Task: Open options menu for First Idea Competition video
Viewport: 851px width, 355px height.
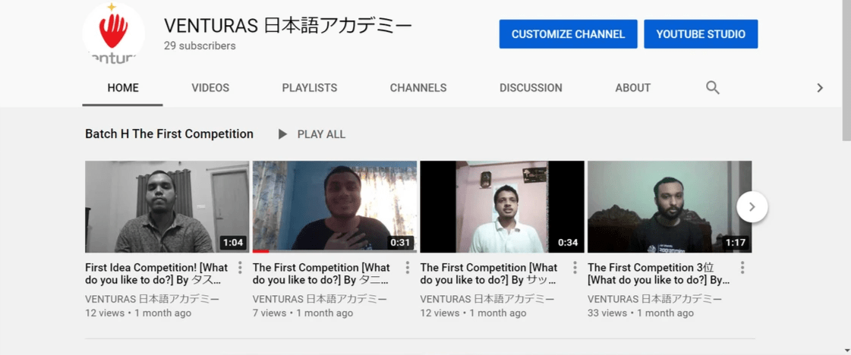Action: pyautogui.click(x=240, y=268)
